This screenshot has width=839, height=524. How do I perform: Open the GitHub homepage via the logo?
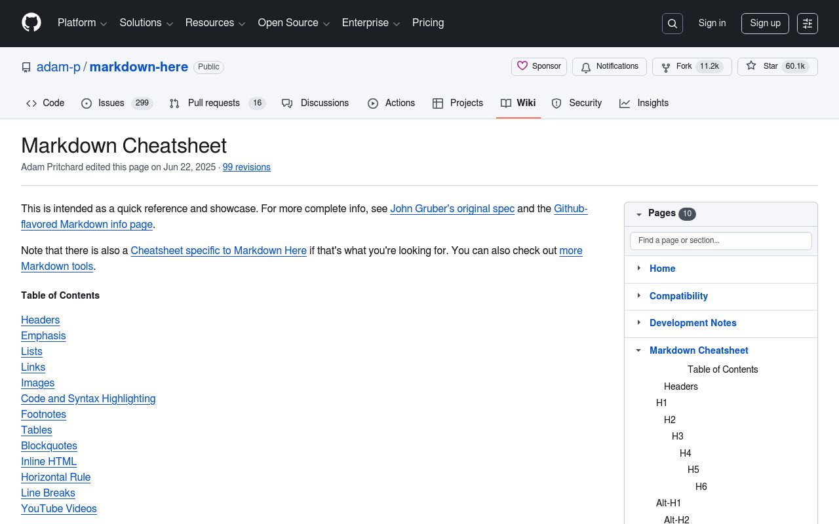pyautogui.click(x=31, y=23)
